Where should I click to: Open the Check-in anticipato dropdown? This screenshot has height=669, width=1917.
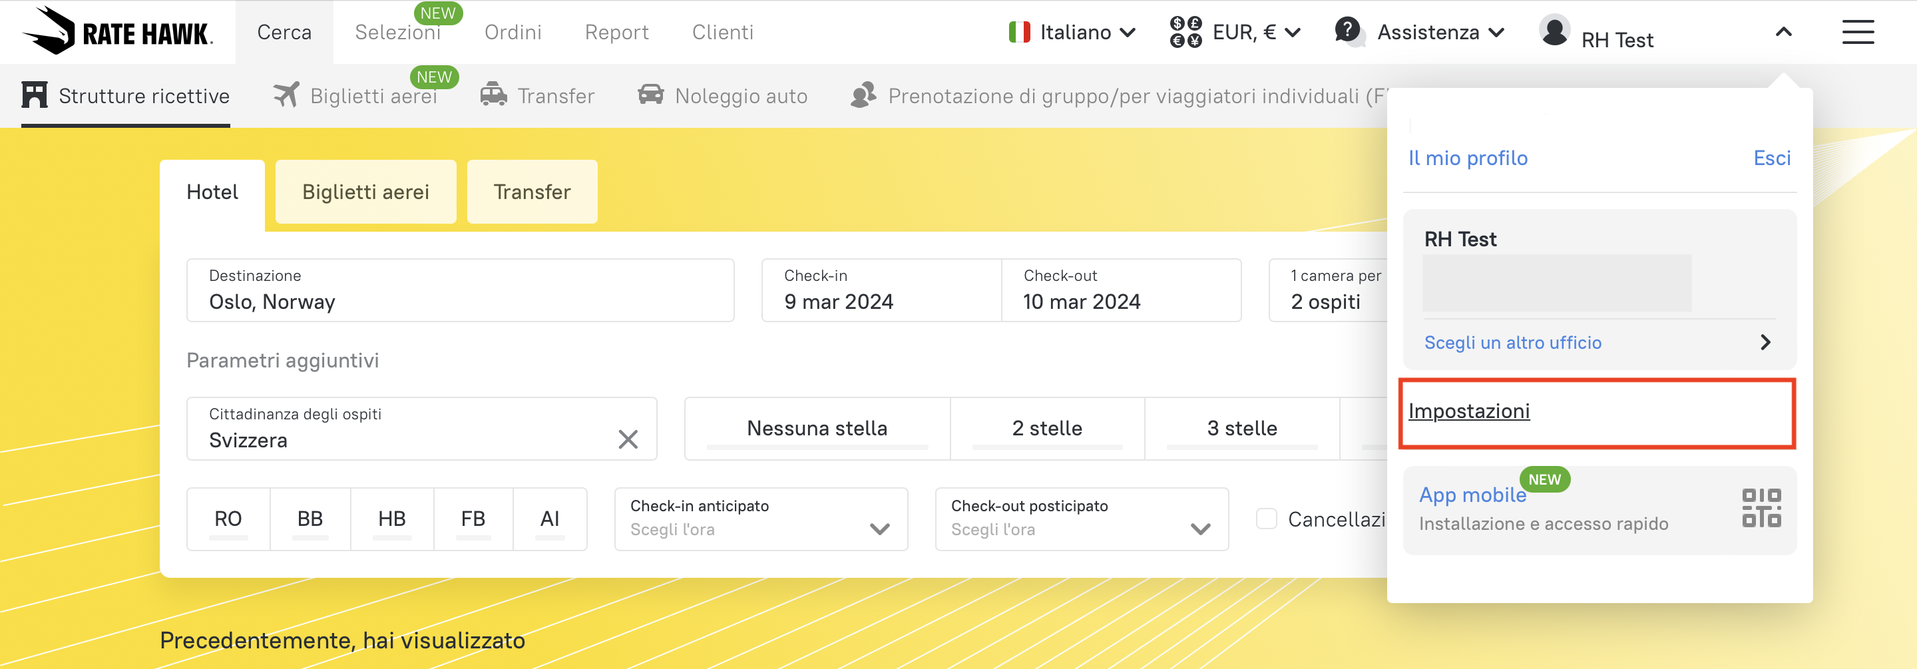point(761,519)
